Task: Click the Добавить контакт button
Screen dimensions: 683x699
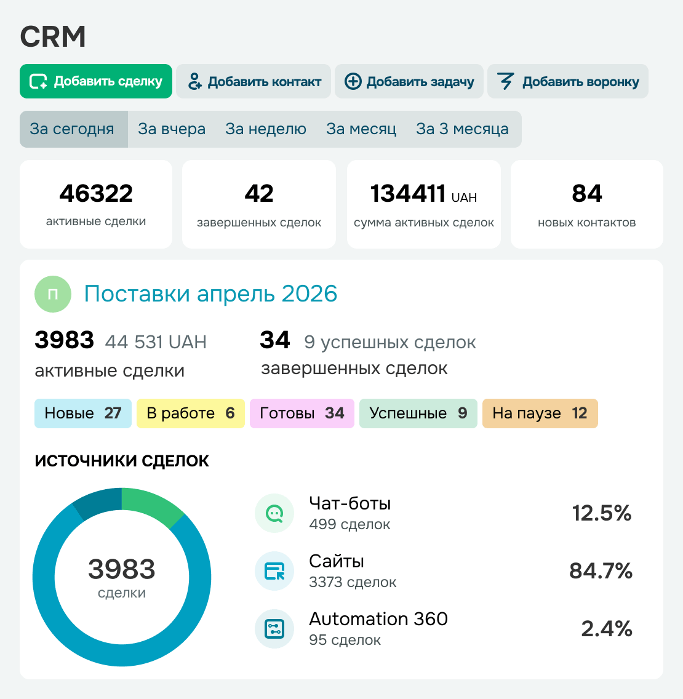Action: [254, 81]
